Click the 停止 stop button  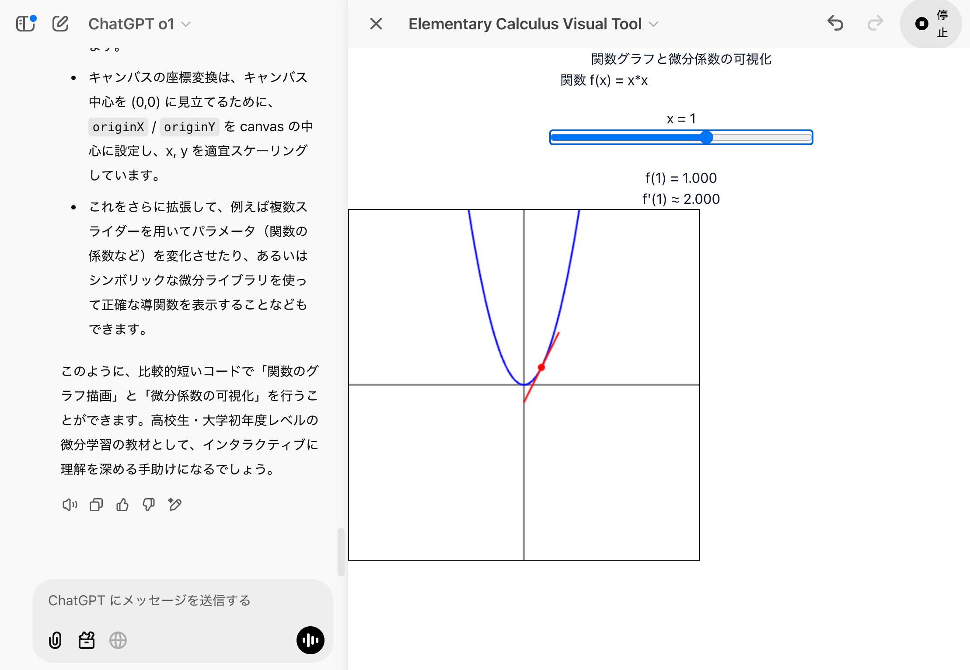[x=931, y=24]
